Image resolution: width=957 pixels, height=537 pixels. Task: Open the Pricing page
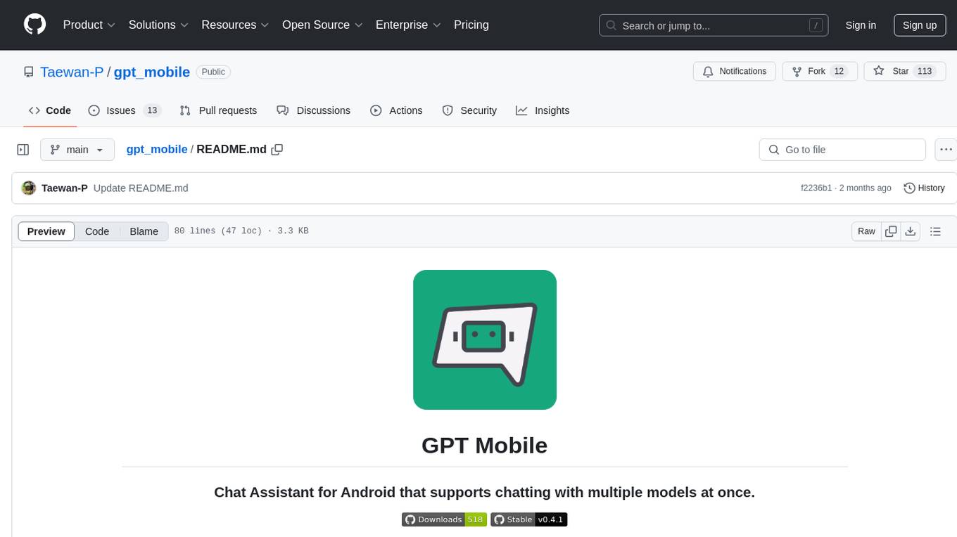point(471,25)
